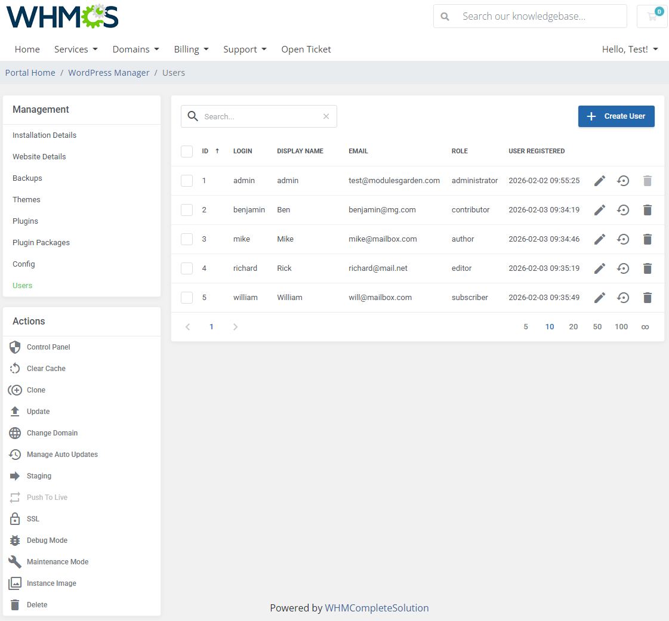669x621 pixels.
Task: Open the Billing dropdown menu
Action: click(x=191, y=49)
